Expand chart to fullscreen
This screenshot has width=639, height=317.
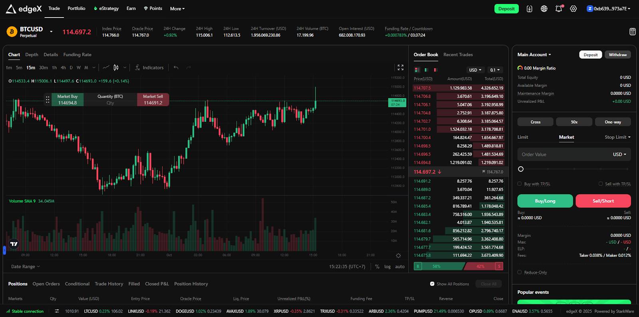[401, 68]
